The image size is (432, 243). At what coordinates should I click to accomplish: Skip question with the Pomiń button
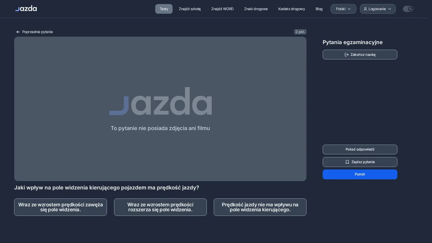[x=360, y=174]
